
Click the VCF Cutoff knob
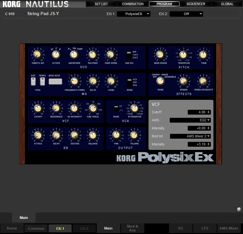point(38,108)
